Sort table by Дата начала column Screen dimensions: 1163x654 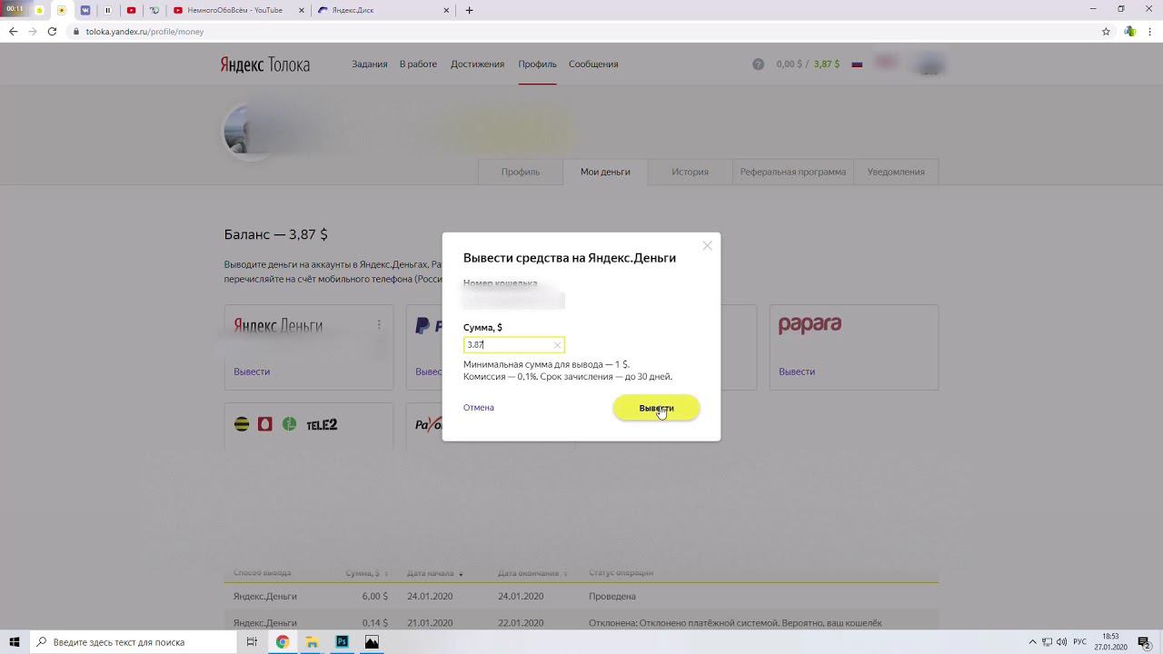click(434, 573)
